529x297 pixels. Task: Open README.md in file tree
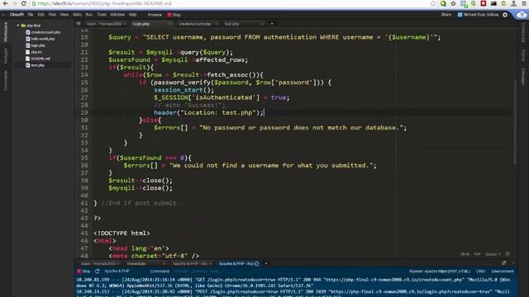[x=38, y=59]
